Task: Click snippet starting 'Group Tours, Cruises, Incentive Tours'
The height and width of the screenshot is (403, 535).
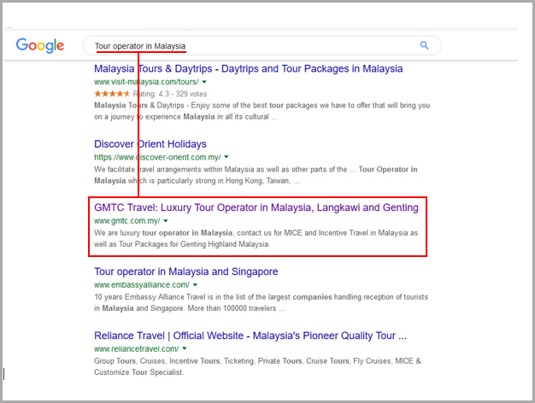Action: pyautogui.click(x=257, y=366)
